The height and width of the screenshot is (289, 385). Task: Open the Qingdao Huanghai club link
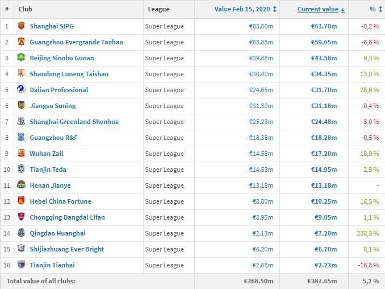(x=57, y=233)
